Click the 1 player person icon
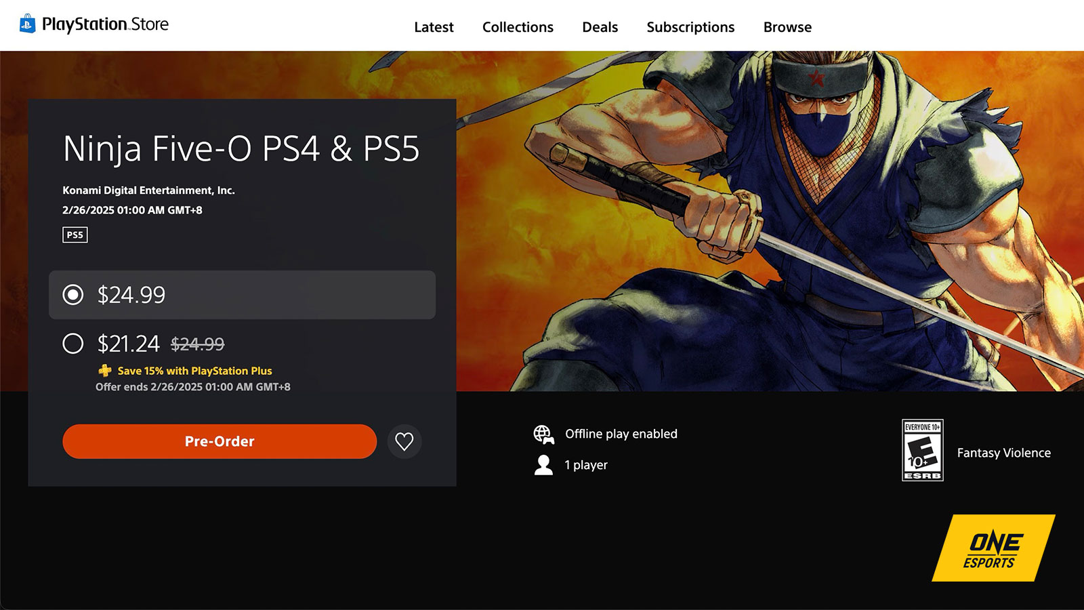The width and height of the screenshot is (1084, 610). [x=542, y=465]
